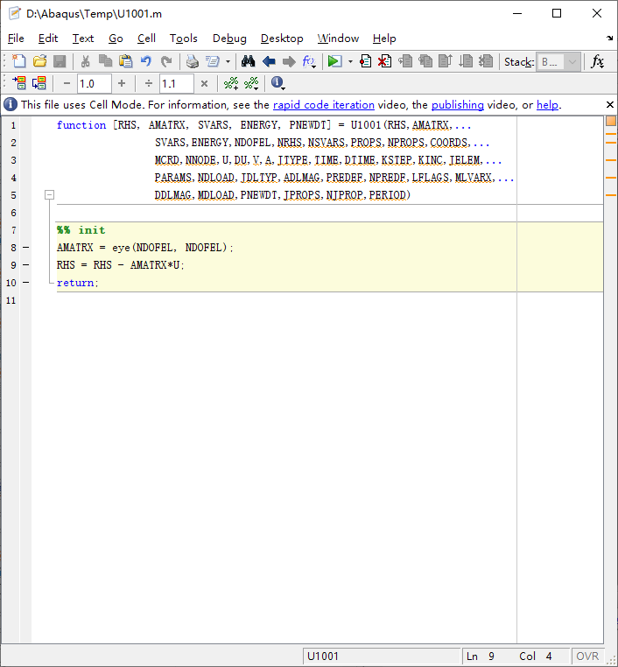Click the debug step-out icon
Image resolution: width=618 pixels, height=667 pixels.
tap(446, 61)
